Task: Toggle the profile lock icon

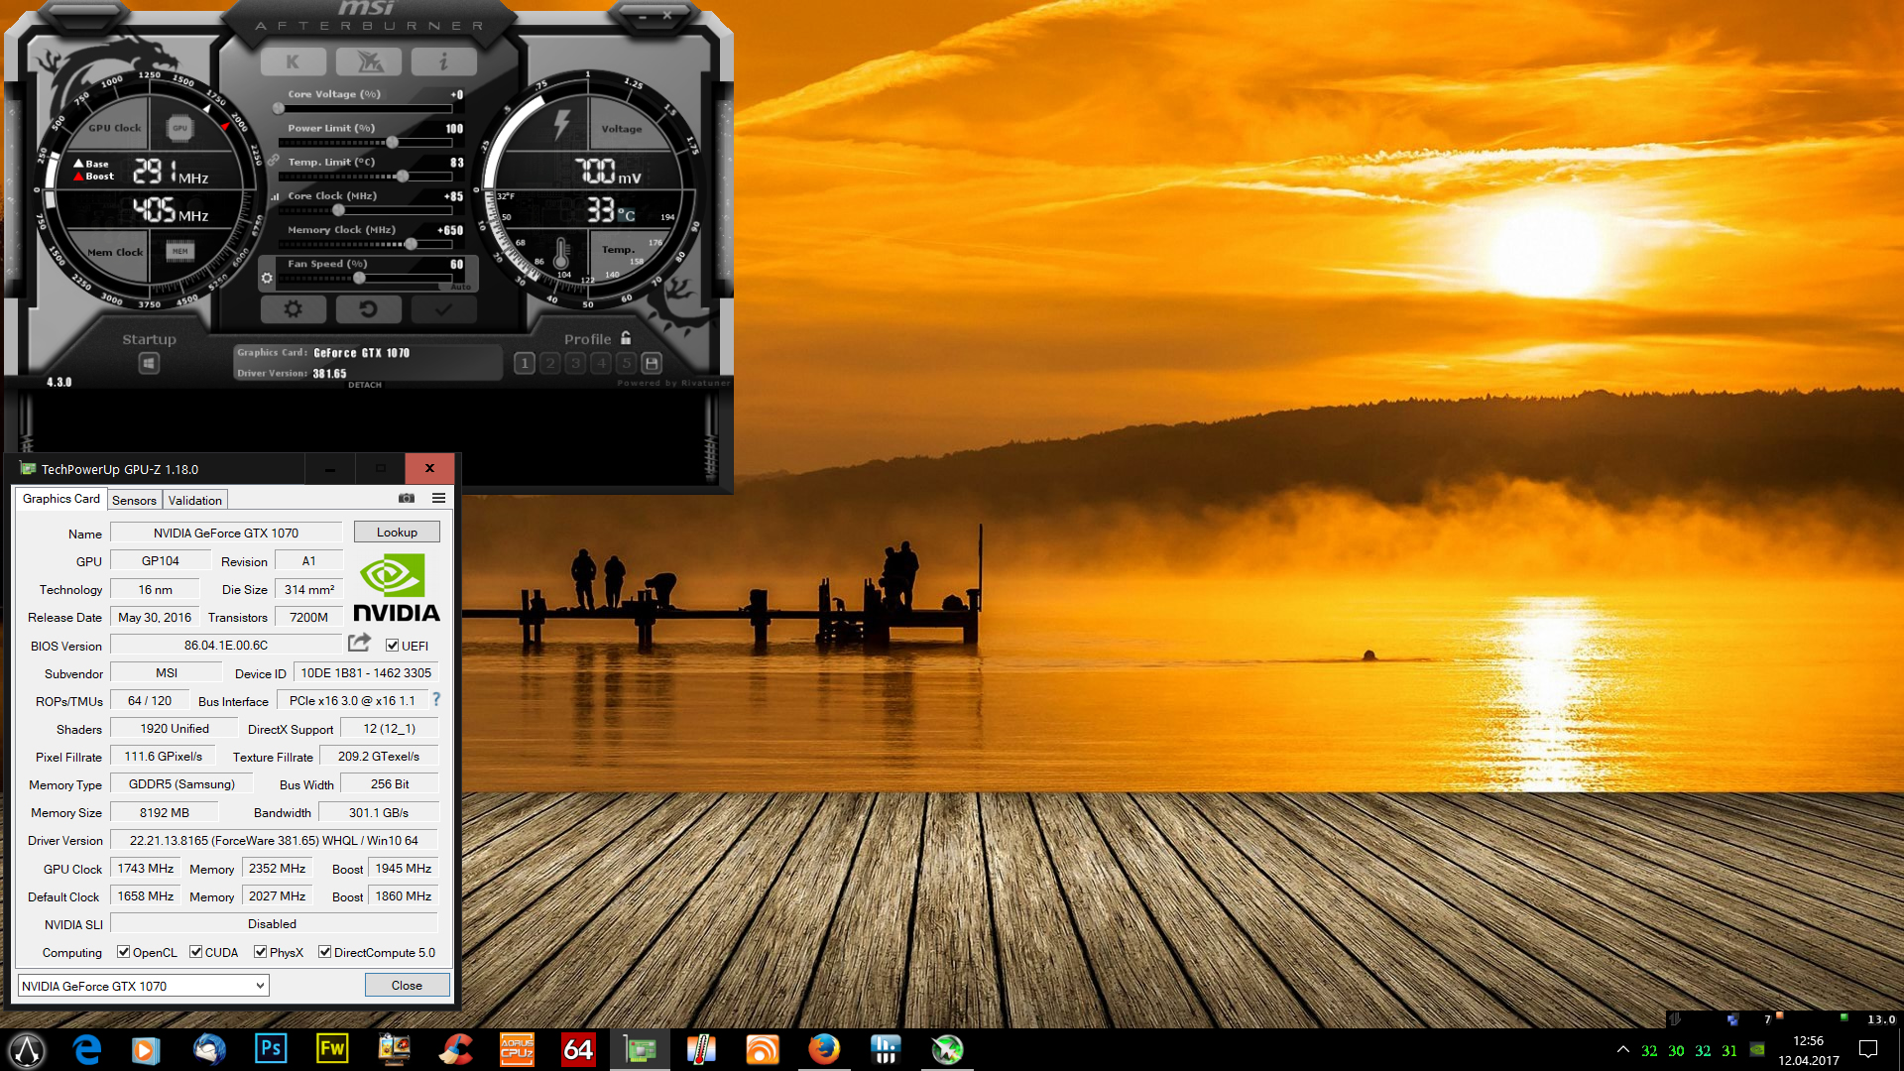Action: click(626, 338)
